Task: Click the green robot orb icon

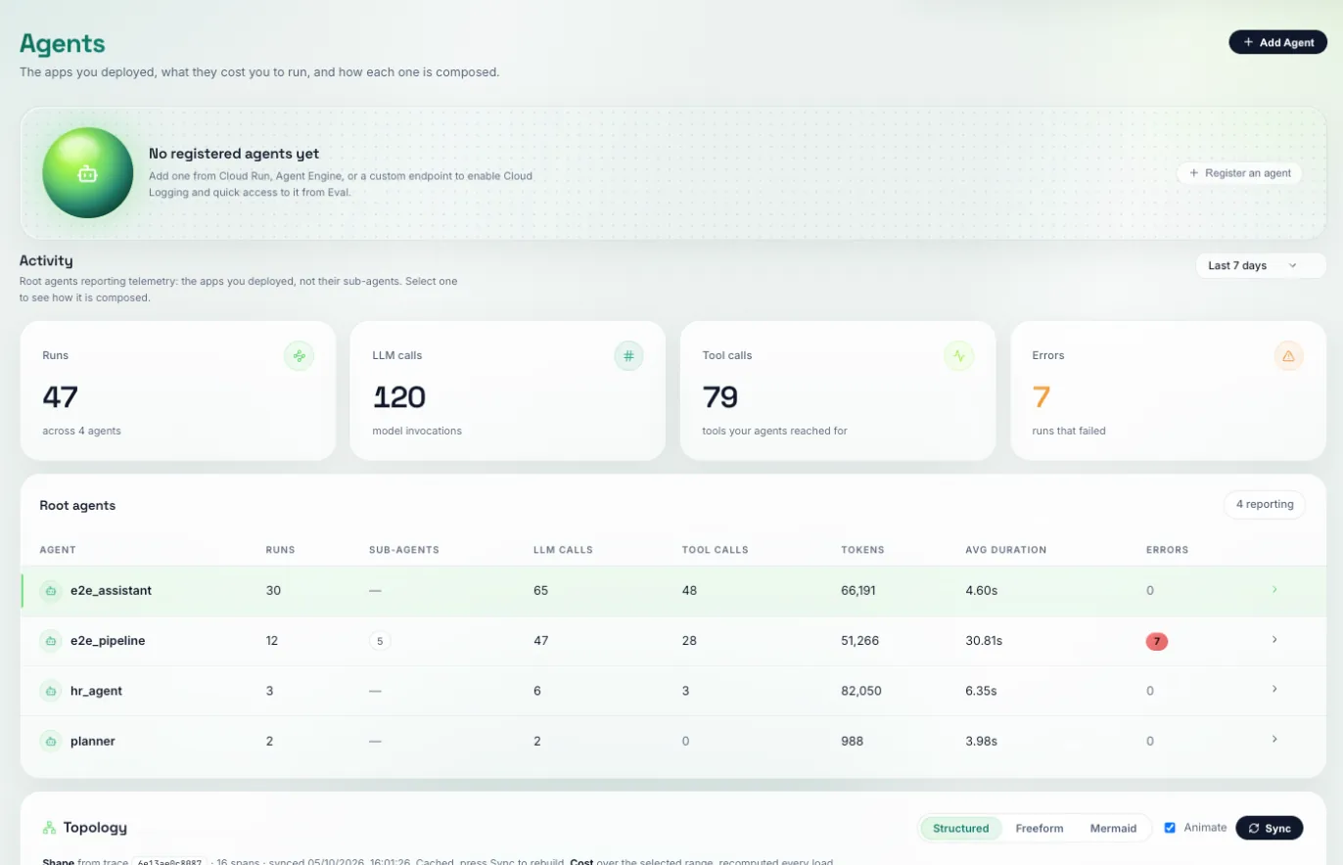Action: 88,173
